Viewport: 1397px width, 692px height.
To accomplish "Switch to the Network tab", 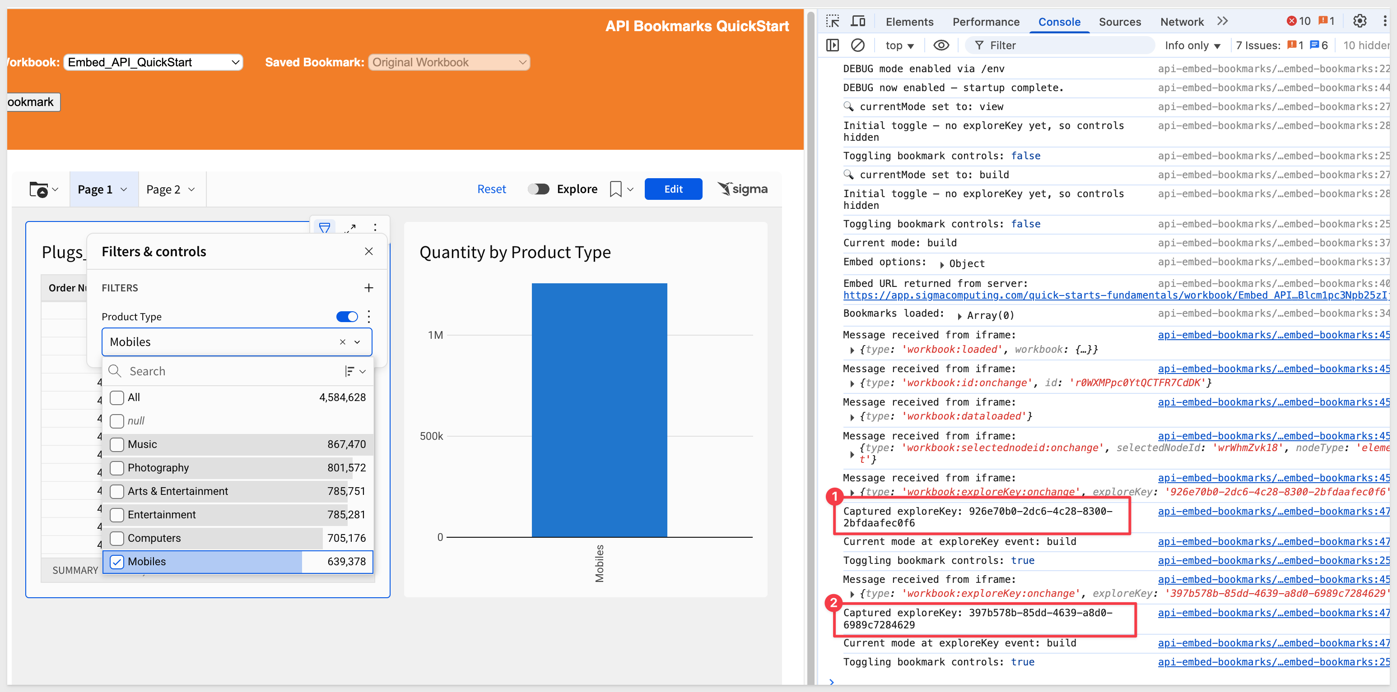I will 1182,22.
